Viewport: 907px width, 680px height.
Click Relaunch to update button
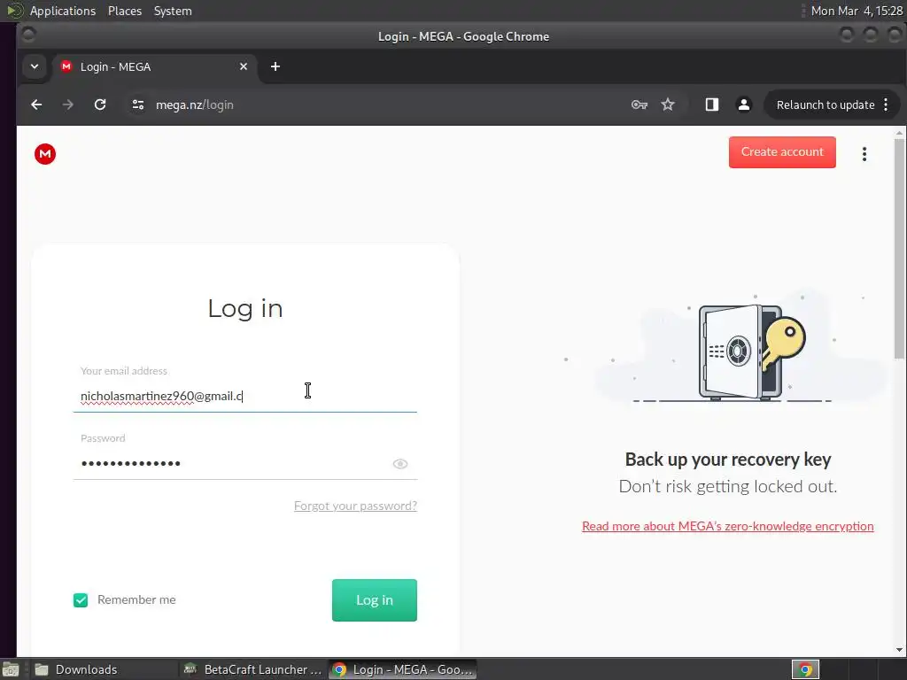[825, 104]
